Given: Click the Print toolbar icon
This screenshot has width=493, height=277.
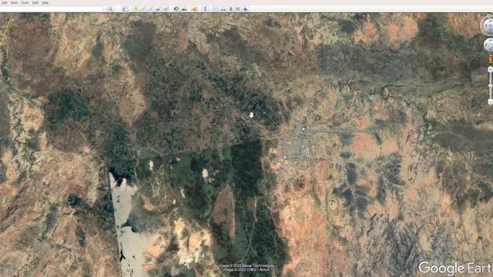Looking at the screenshot, I should [223, 8].
